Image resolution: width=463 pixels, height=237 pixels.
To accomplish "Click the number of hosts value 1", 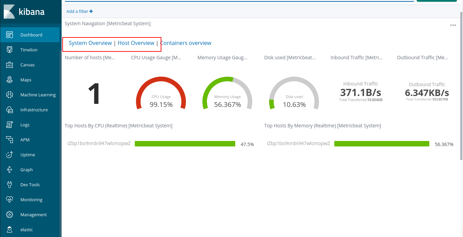I will click(x=94, y=94).
